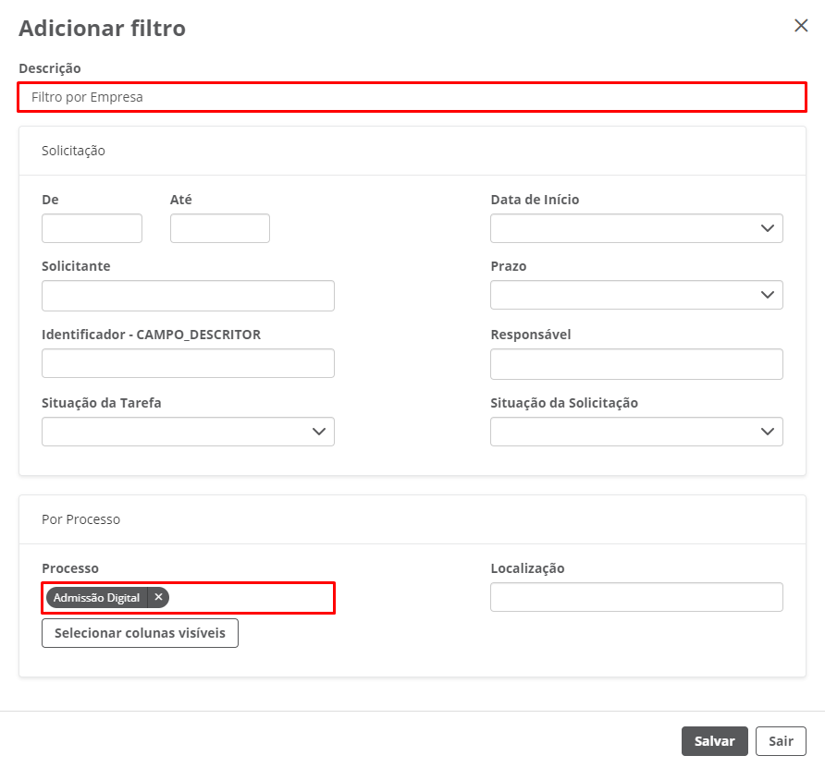Image resolution: width=825 pixels, height=768 pixels.
Task: Click the Responsável input field
Action: (636, 364)
